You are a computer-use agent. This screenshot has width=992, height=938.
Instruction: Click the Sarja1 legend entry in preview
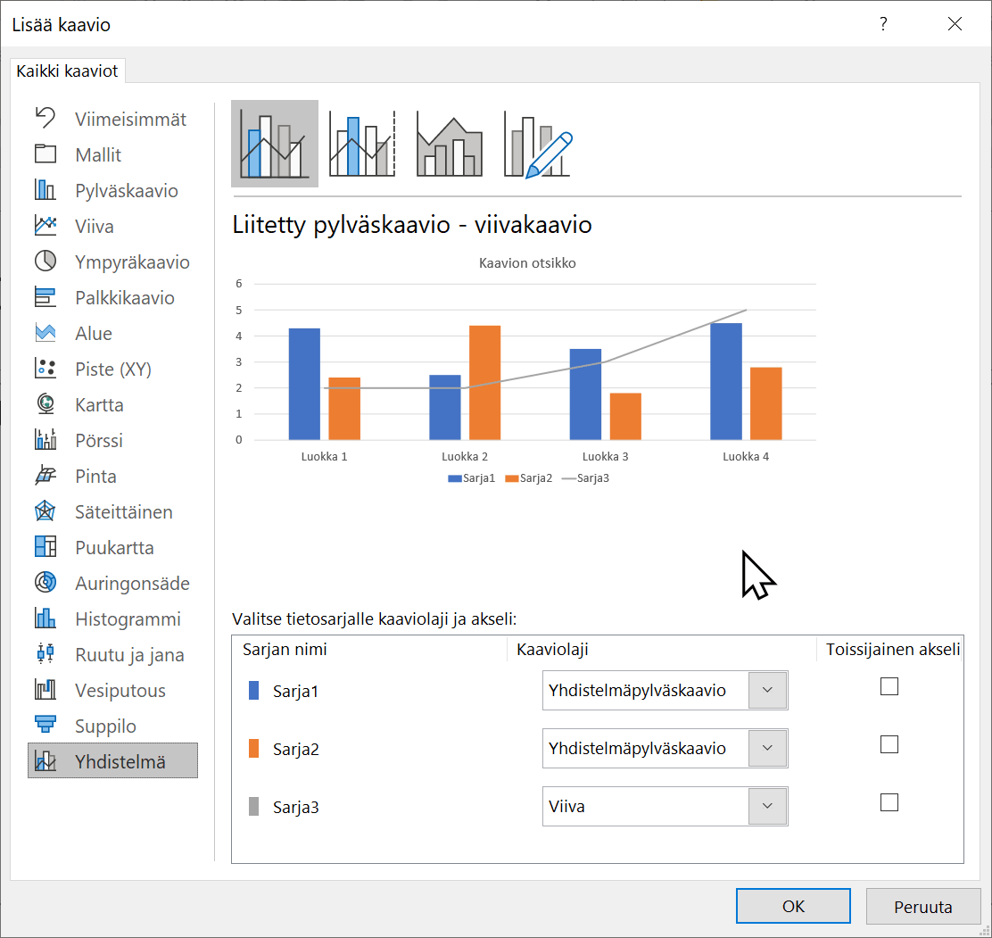tap(471, 477)
